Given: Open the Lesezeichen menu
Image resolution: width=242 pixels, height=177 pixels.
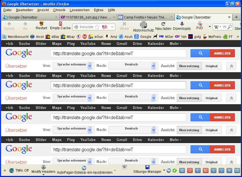Looking at the screenshot, I should (79, 10).
